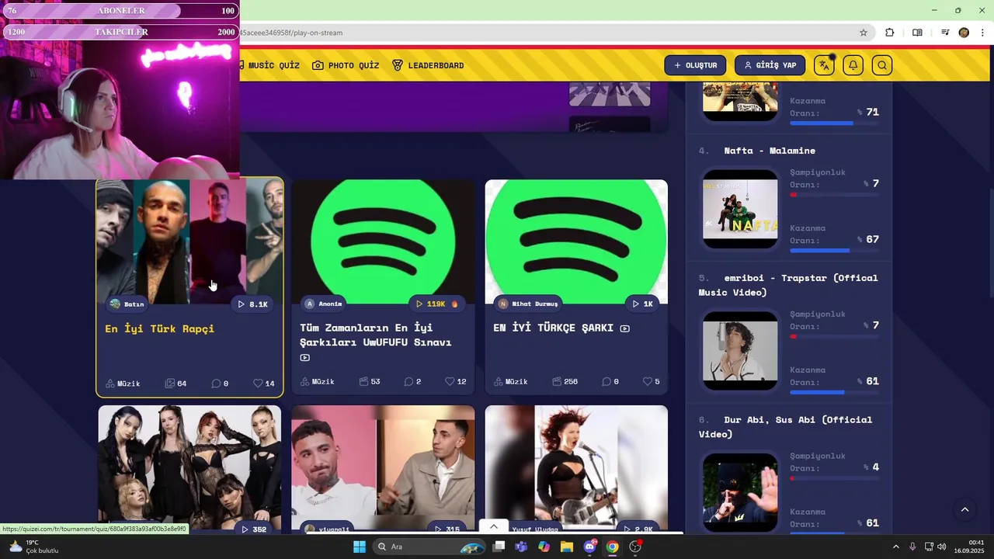Open the 352-plays girl group quiz thumbnail

[189, 468]
